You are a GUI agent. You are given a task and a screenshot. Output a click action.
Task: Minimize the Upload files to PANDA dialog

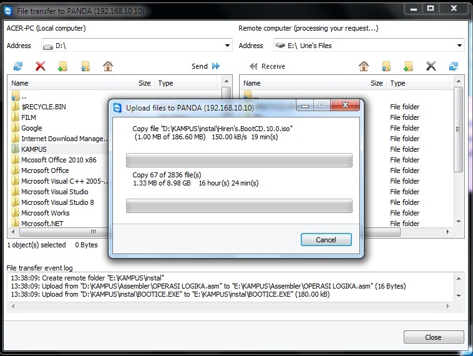tap(305, 106)
